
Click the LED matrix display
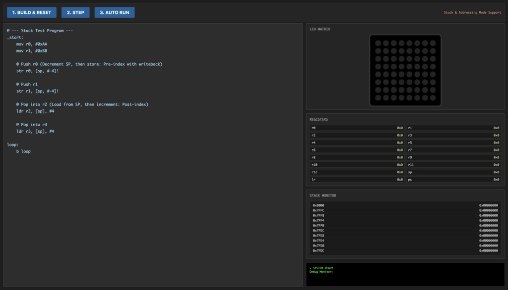(405, 70)
